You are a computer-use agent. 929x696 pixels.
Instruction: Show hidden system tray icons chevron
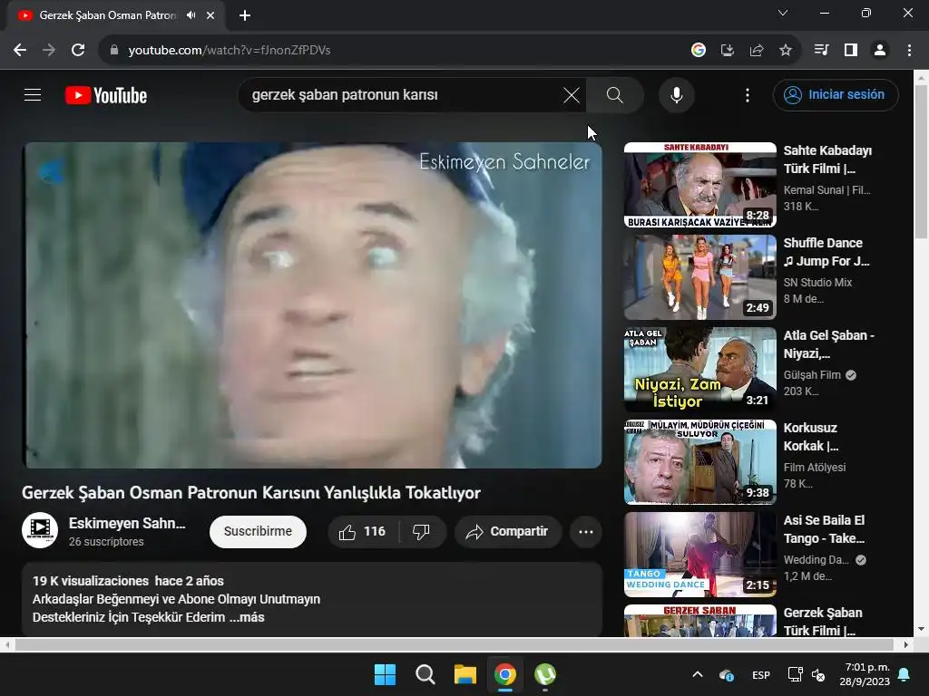click(698, 674)
